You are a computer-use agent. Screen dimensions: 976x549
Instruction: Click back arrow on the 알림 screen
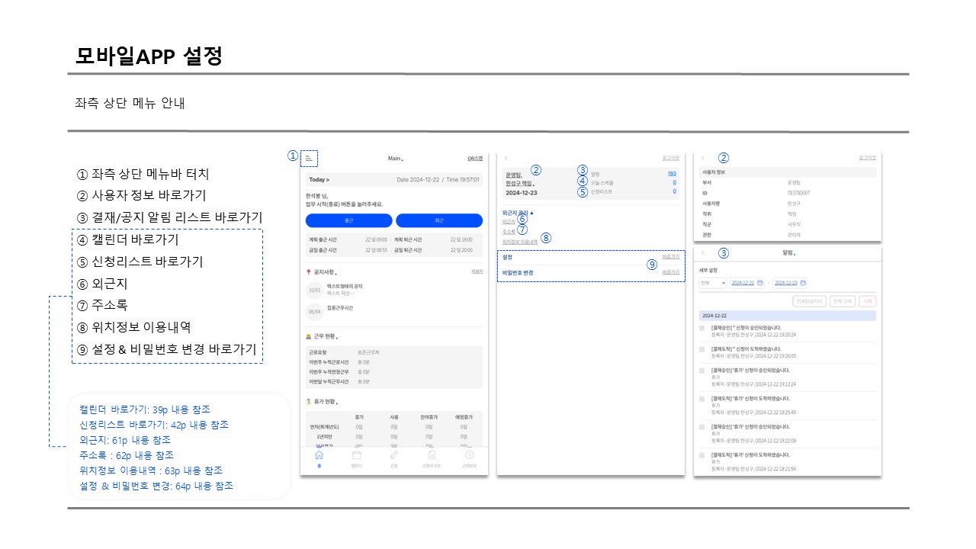pos(702,252)
